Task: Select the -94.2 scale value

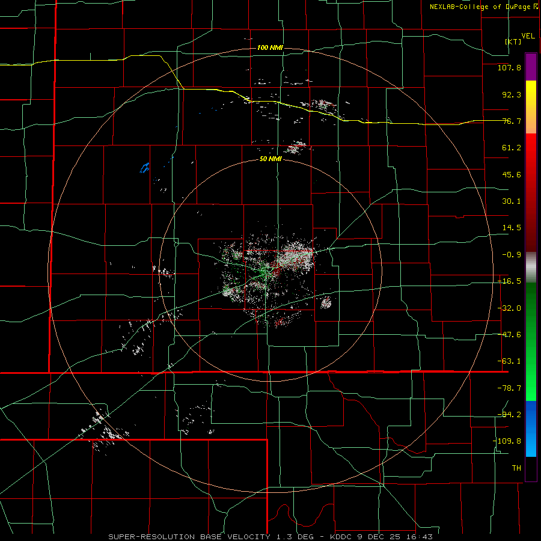Action: 509,414
